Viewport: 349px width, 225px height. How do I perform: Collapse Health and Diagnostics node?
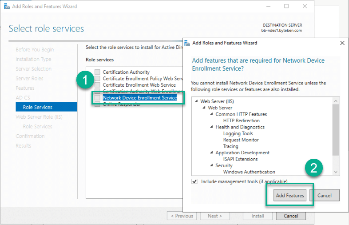[x=211, y=127]
